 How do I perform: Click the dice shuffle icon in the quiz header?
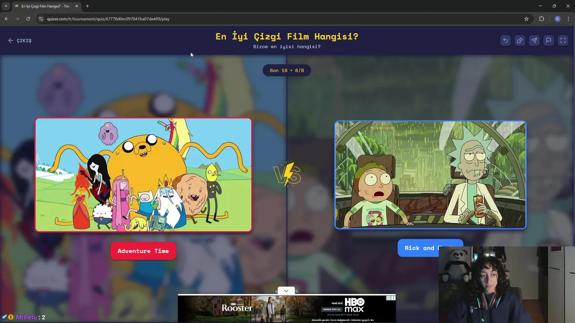click(520, 40)
